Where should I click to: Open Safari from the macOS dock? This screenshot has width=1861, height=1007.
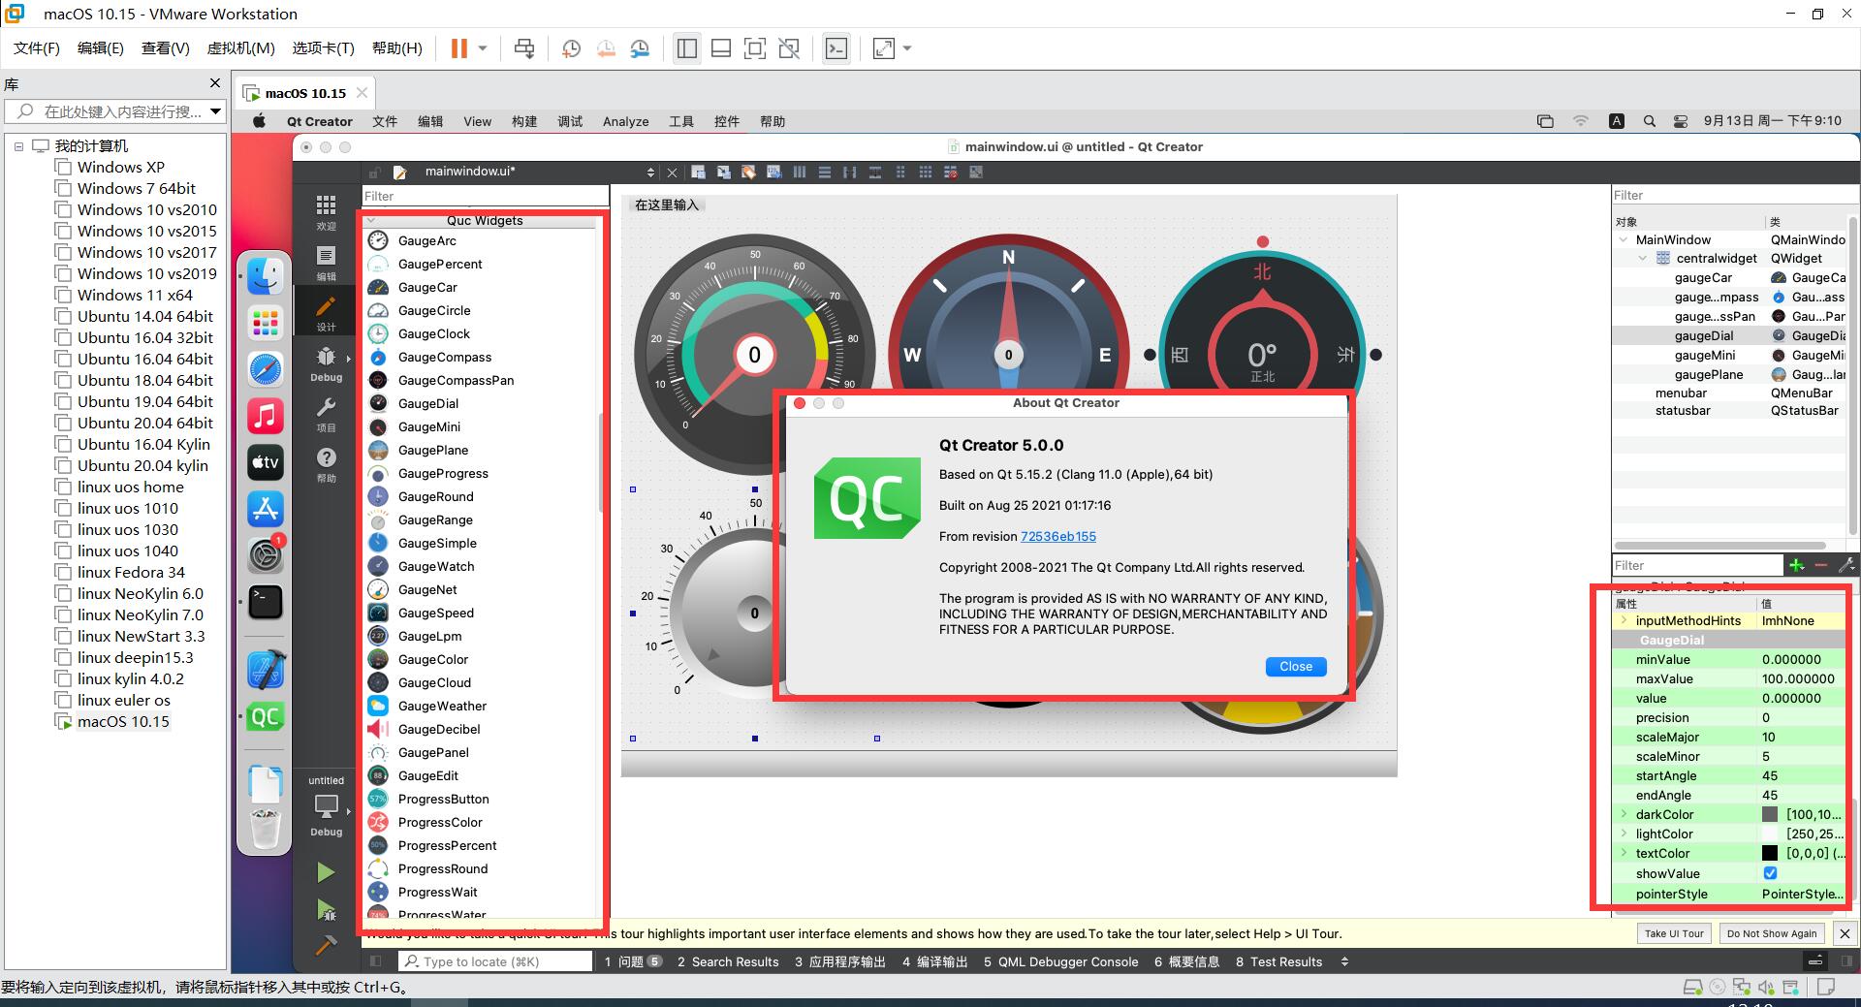coord(265,370)
